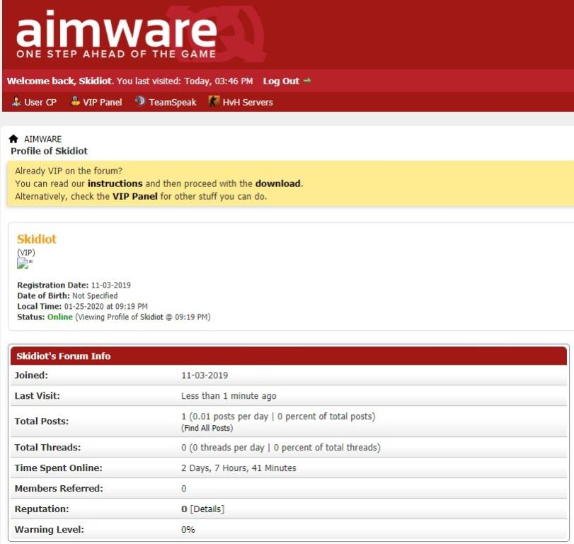The image size is (574, 544).
Task: Click the green Log Out arrow icon
Action: [x=307, y=81]
